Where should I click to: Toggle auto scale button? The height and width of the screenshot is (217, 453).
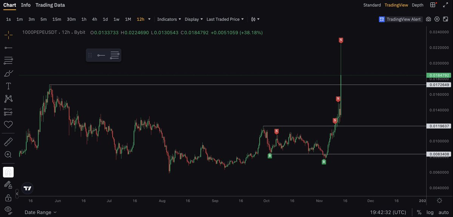pos(443,212)
